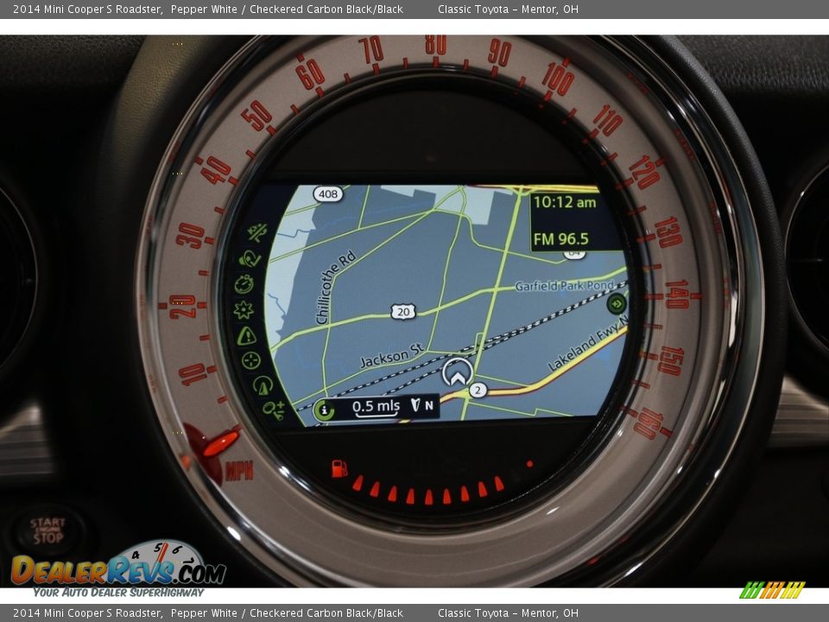Click the 0.5 mls map scale bar

[376, 407]
